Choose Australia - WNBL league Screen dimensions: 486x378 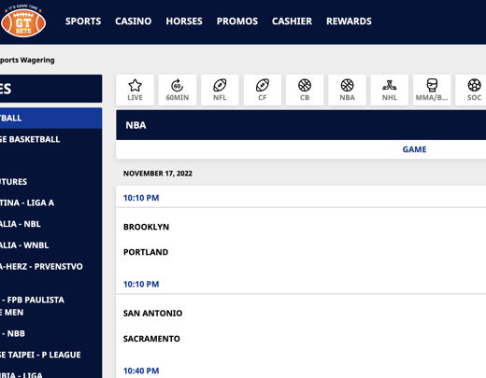pos(50,245)
